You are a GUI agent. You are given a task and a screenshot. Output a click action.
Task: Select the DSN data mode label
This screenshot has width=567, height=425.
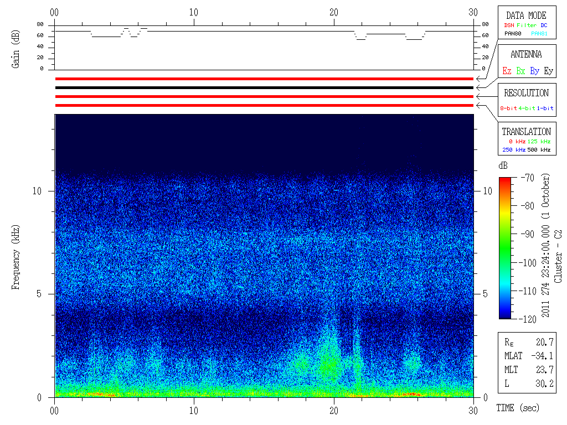[x=509, y=25]
